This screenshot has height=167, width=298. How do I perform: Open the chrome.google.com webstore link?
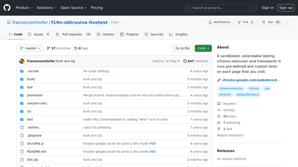pyautogui.click(x=251, y=80)
